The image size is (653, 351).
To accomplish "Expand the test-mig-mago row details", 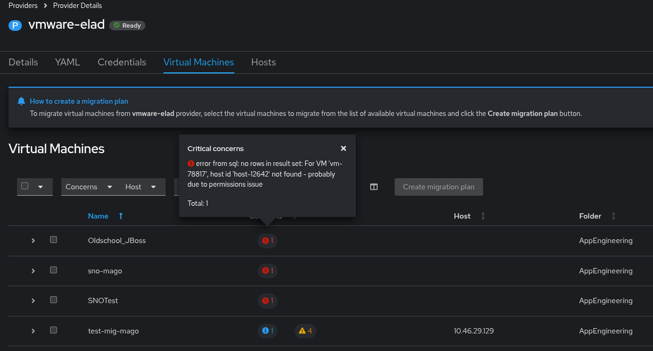I will [x=33, y=331].
